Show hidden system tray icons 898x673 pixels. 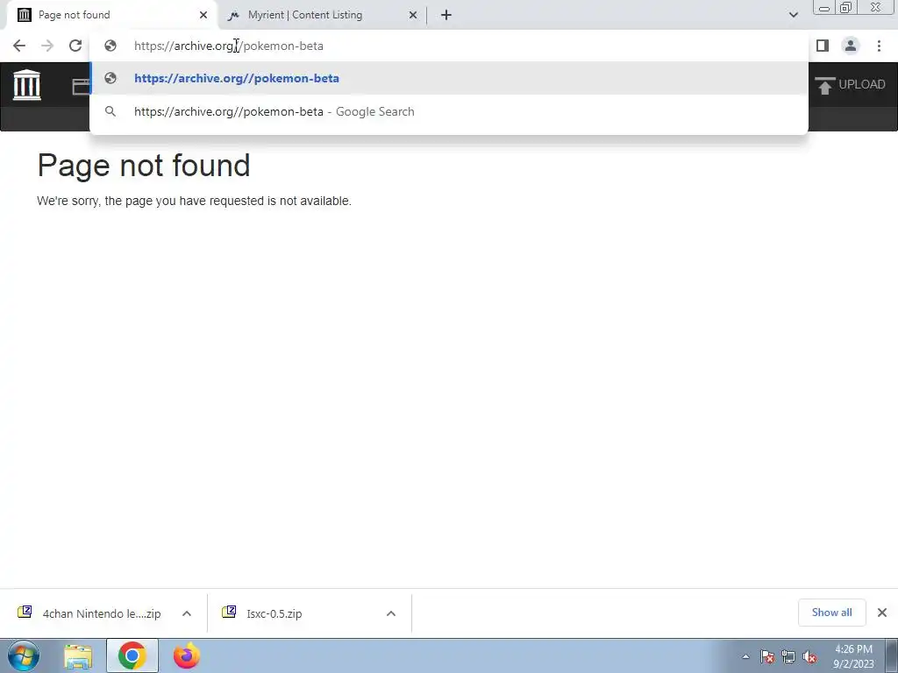745,656
